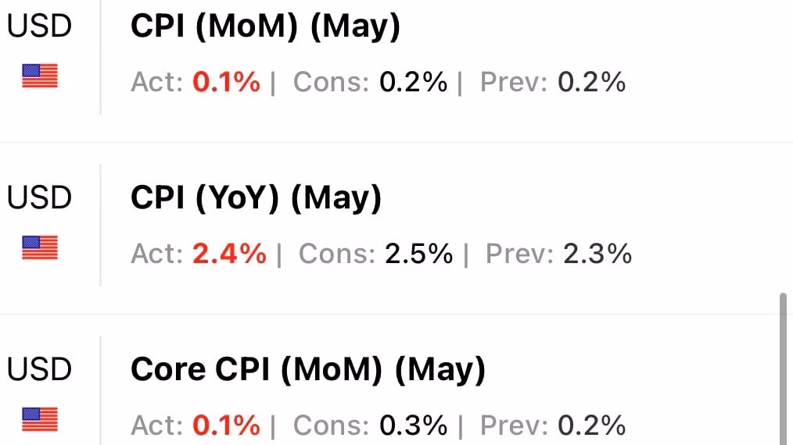Click the 0.2% consensus for CPI (MoM)
793x445 pixels.
click(x=414, y=82)
